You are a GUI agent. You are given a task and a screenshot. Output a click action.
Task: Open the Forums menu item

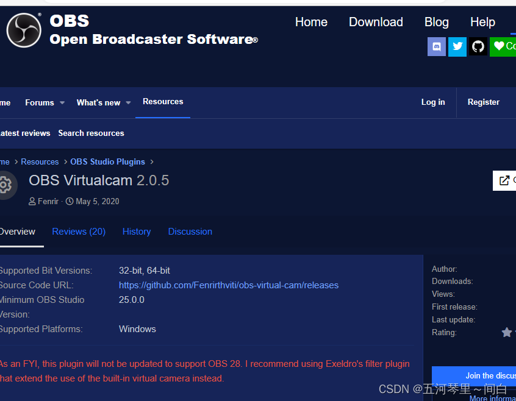point(40,102)
